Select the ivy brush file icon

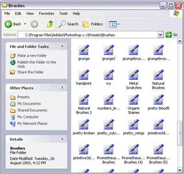click(x=109, y=74)
